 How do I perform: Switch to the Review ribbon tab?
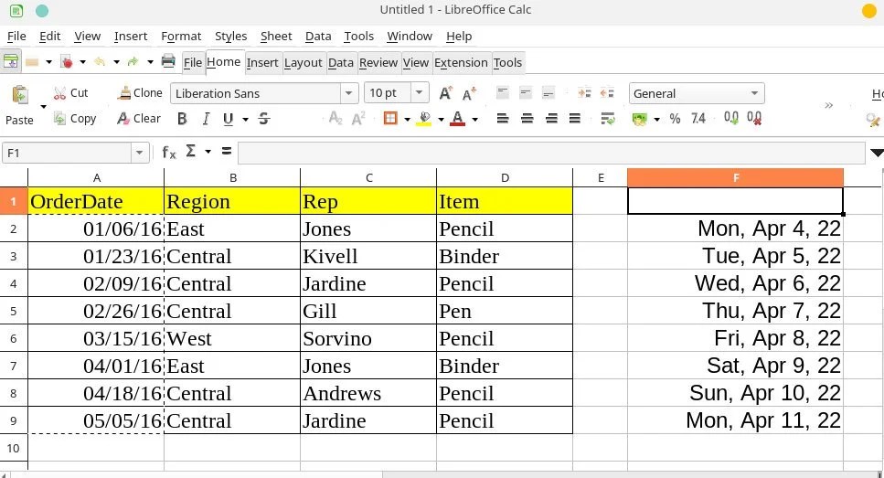[x=378, y=62]
